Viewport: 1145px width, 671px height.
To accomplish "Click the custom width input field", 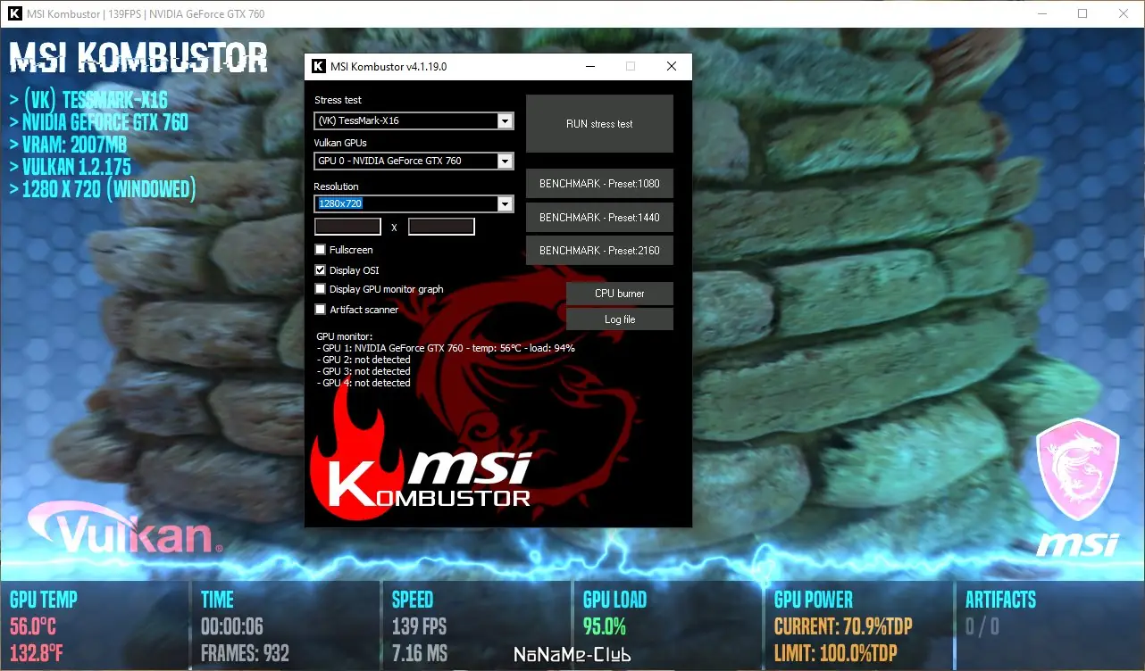I will click(x=348, y=228).
